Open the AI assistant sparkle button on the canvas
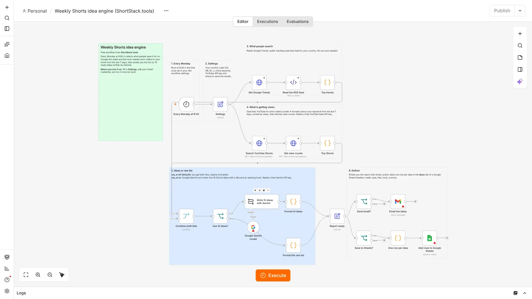The width and height of the screenshot is (532, 299). (520, 81)
